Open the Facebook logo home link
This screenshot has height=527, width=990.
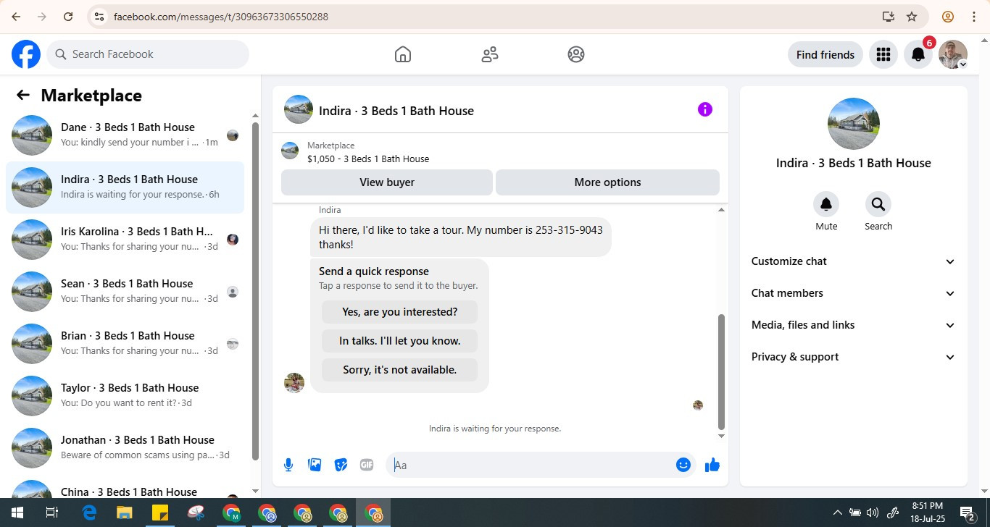coord(26,54)
